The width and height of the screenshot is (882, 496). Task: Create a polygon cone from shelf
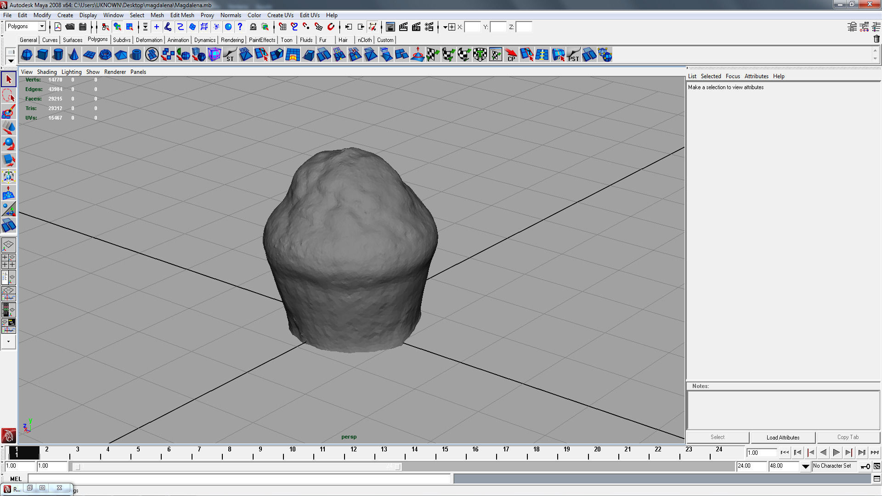click(x=73, y=55)
